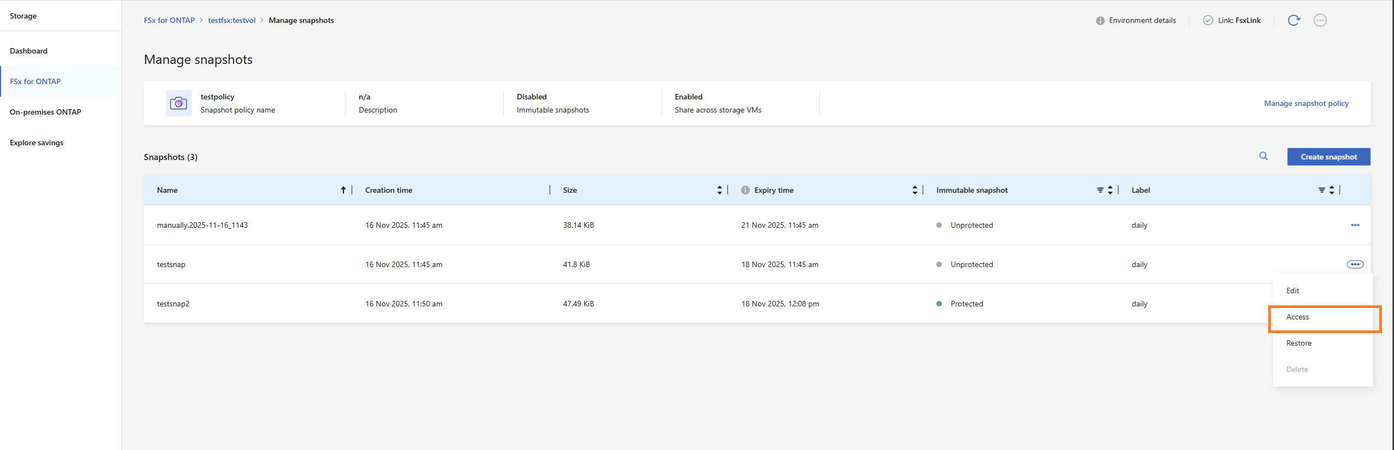Click the Create snapshot button
The width and height of the screenshot is (1394, 450).
click(1329, 157)
